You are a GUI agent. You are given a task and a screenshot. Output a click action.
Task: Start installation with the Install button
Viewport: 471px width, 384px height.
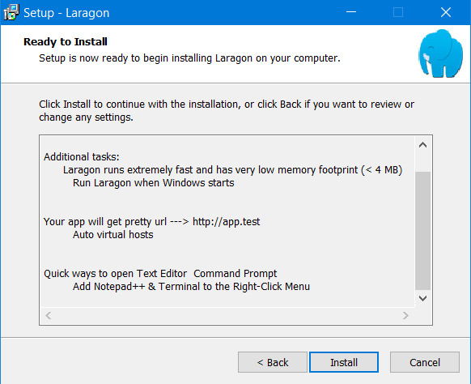(x=344, y=362)
